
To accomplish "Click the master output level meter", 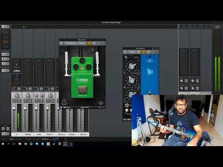I will (217, 60).
